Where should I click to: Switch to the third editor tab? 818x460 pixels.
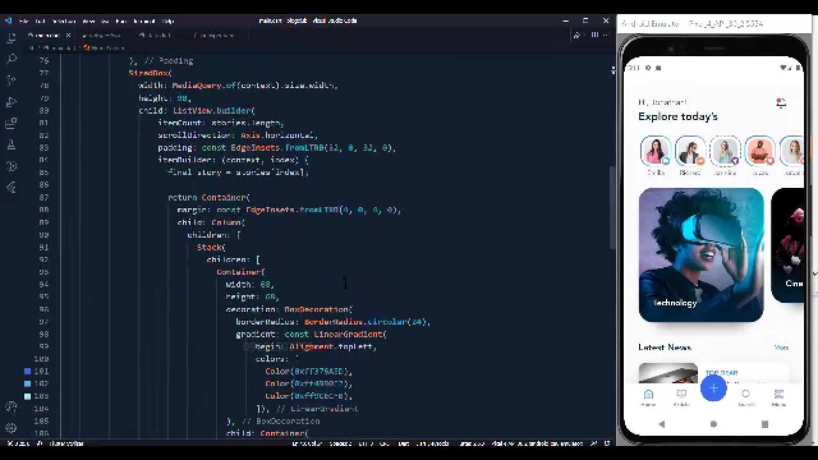coord(156,35)
